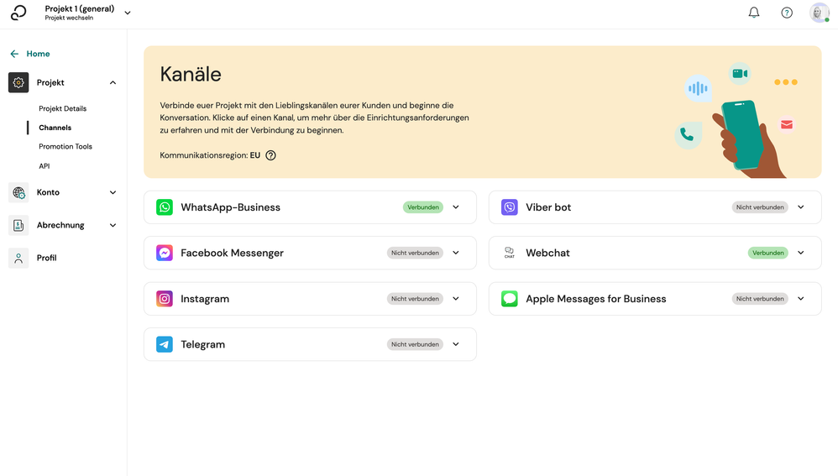Click the Instagram channel icon
838x476 pixels.
165,299
